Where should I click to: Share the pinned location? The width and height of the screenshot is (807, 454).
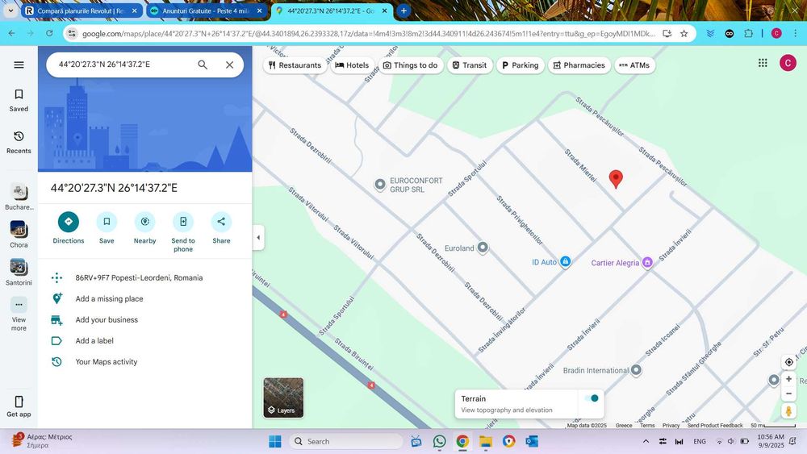[x=221, y=228]
